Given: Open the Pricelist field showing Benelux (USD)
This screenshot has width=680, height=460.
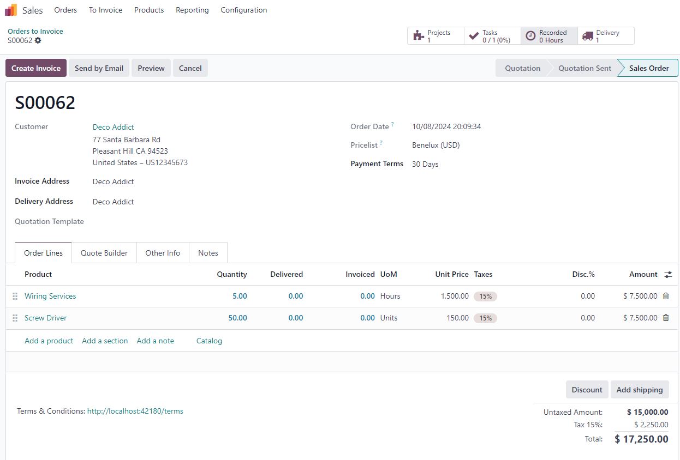Looking at the screenshot, I should [436, 145].
